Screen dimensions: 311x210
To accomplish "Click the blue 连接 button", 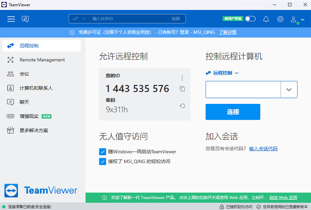I will tap(233, 112).
